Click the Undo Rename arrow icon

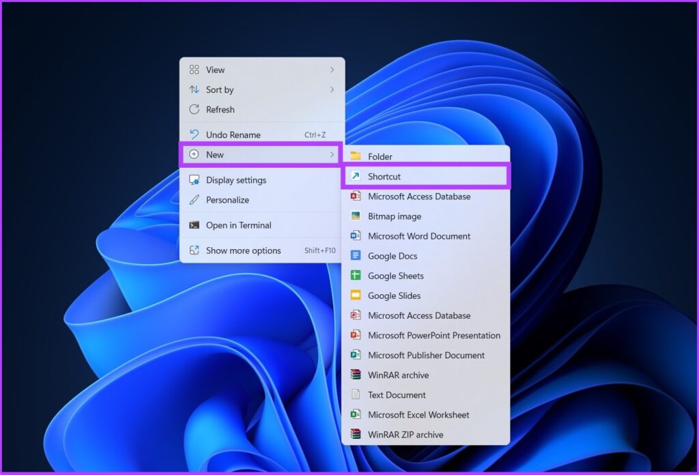click(x=193, y=134)
